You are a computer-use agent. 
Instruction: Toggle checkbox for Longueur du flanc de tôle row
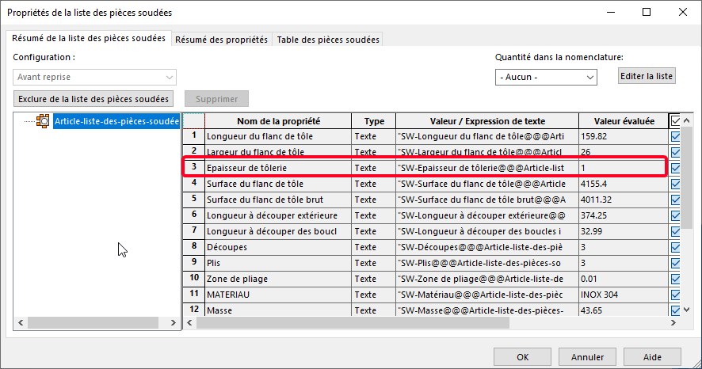click(675, 136)
